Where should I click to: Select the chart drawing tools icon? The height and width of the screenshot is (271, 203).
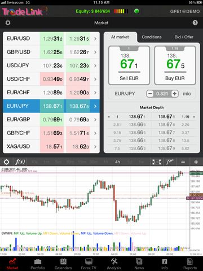tap(170, 162)
